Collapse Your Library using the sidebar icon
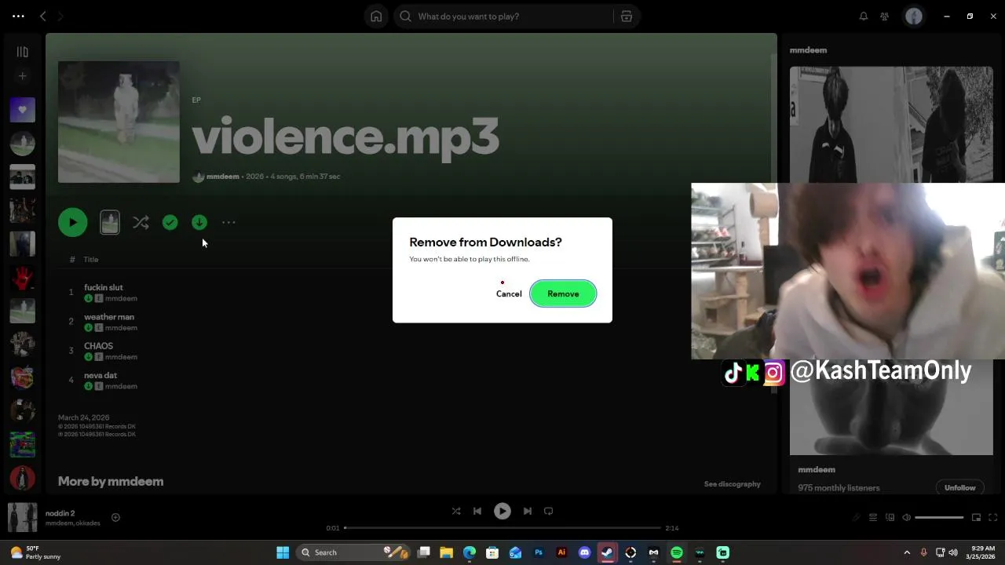 (22, 52)
